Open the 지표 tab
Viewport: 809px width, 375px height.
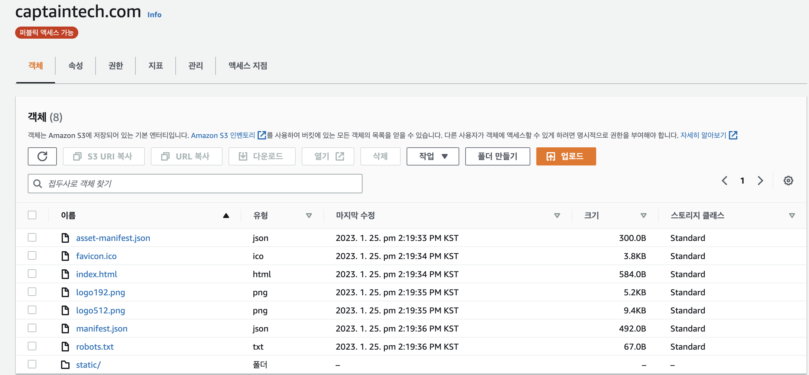pyautogui.click(x=155, y=66)
